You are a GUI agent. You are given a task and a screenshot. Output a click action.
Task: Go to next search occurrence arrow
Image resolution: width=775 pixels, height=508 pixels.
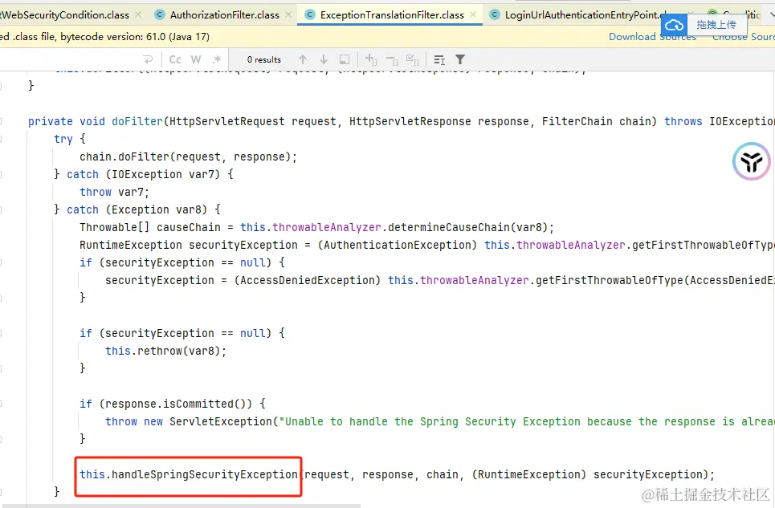click(324, 59)
